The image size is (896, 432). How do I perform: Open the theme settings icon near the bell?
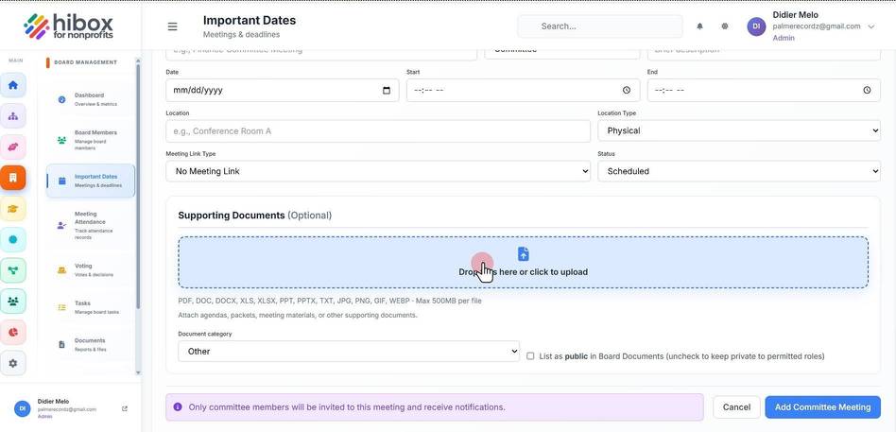click(x=725, y=26)
